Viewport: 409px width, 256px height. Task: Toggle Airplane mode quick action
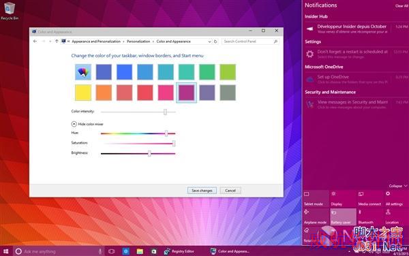[x=316, y=217]
